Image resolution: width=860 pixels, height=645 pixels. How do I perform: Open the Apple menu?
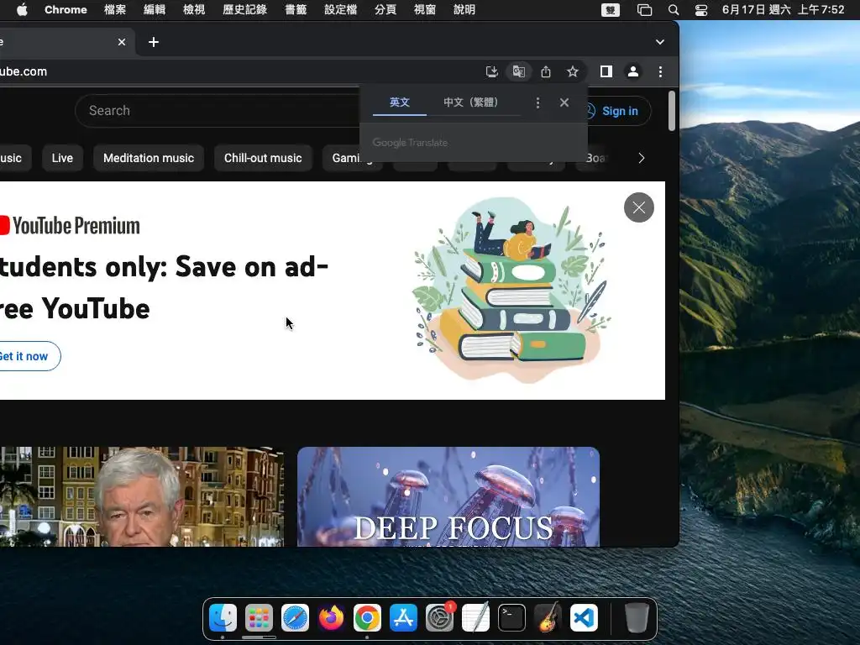(x=22, y=10)
